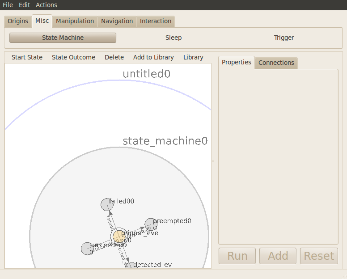Go to the Interaction tab
This screenshot has height=279, width=347.
[x=156, y=21]
